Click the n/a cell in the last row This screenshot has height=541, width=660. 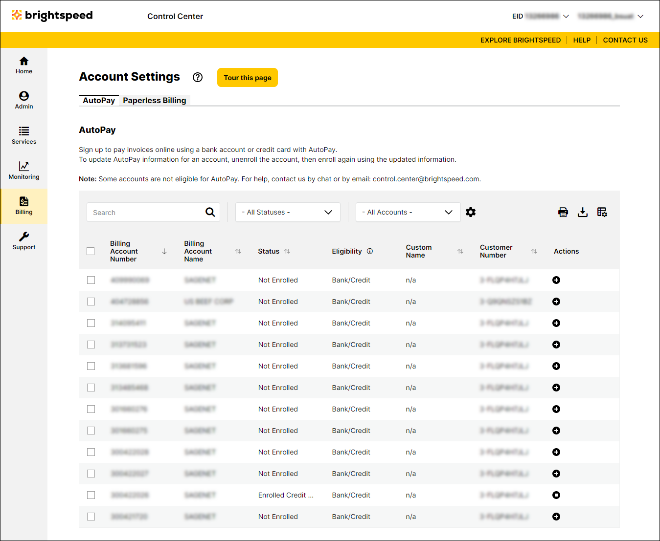tap(411, 517)
